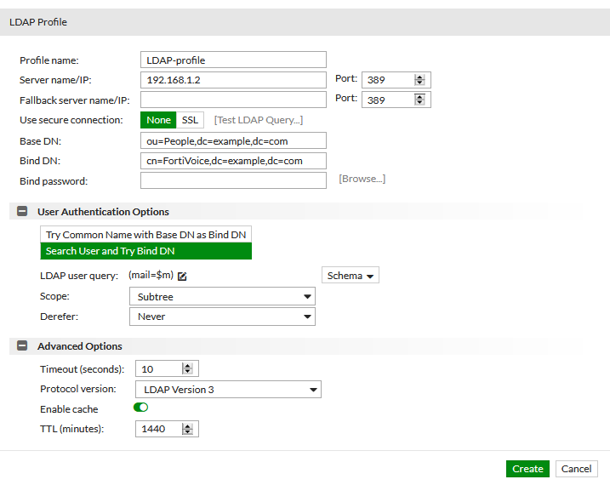
Task: Click the Browse link
Action: (x=362, y=179)
